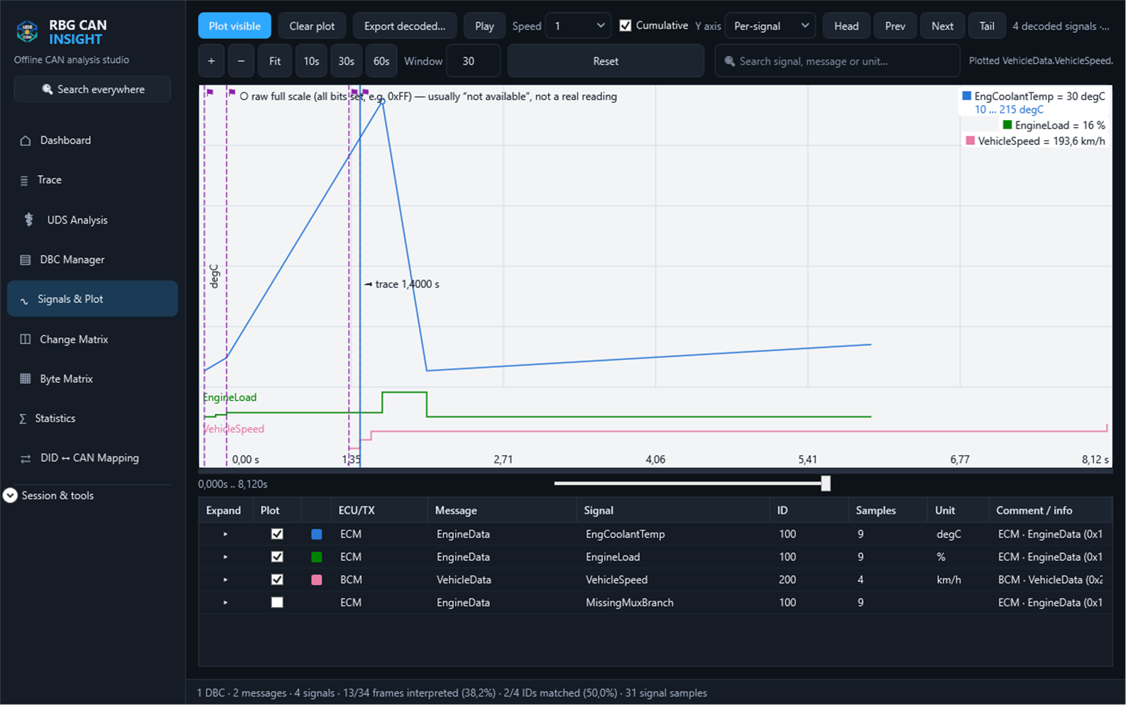
Task: Click the Signals & Plot wave icon
Action: pyautogui.click(x=24, y=300)
